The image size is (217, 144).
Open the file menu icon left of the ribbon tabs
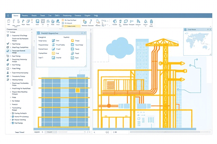[x=8, y=15]
